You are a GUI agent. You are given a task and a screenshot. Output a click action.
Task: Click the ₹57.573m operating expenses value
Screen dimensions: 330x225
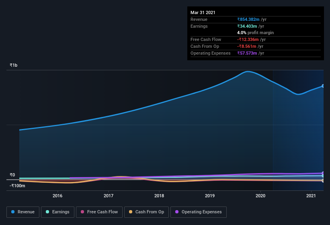pyautogui.click(x=247, y=53)
